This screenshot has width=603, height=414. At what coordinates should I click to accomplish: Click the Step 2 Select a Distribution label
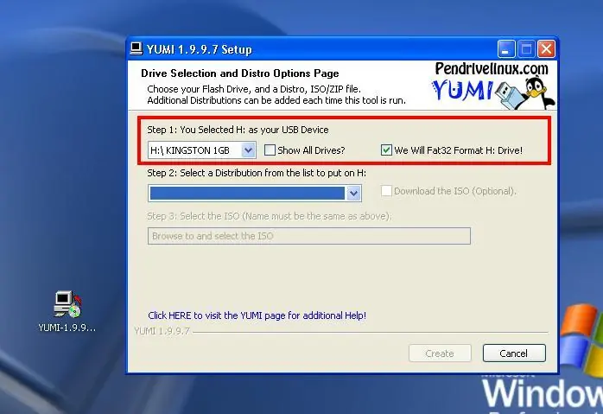point(257,173)
